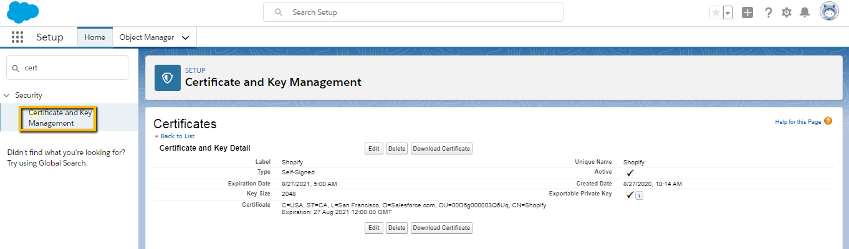Click the top Download Certificate button
The width and height of the screenshot is (849, 249).
point(441,148)
